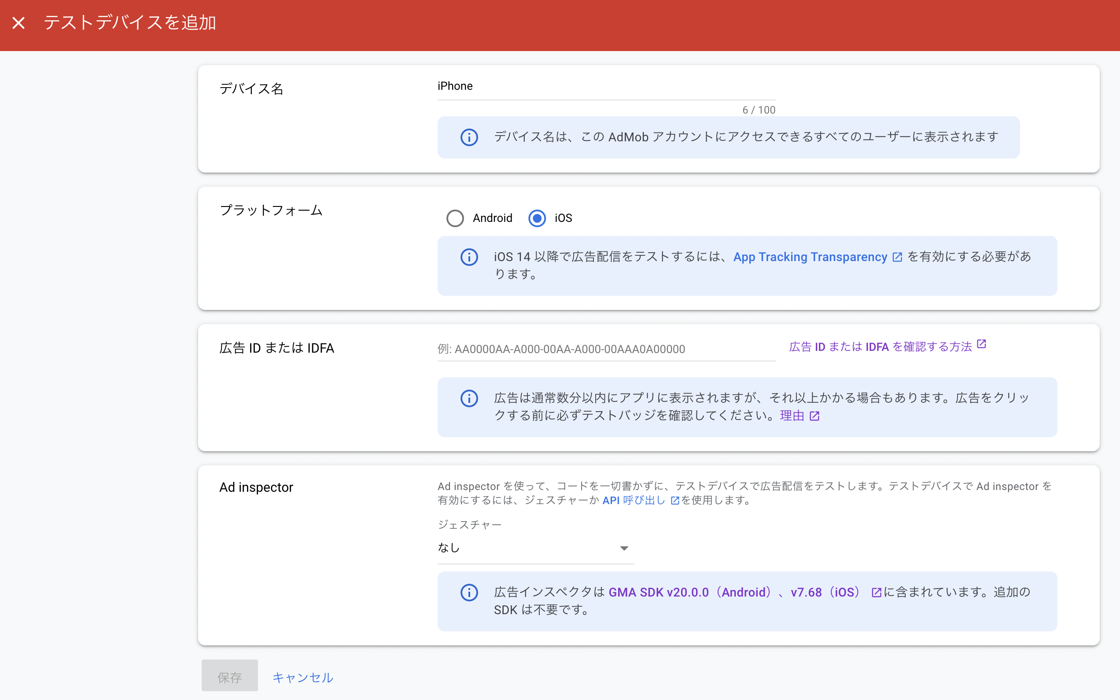Click external-link icon next to IDFA help link

point(981,344)
